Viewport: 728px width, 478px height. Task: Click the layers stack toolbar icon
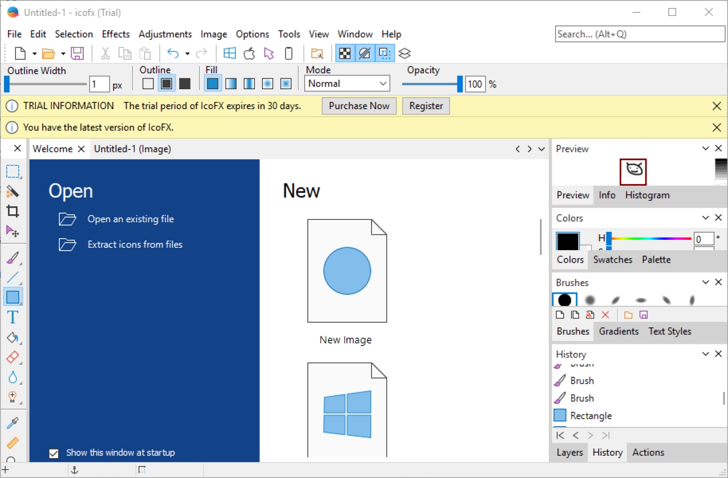click(x=404, y=53)
